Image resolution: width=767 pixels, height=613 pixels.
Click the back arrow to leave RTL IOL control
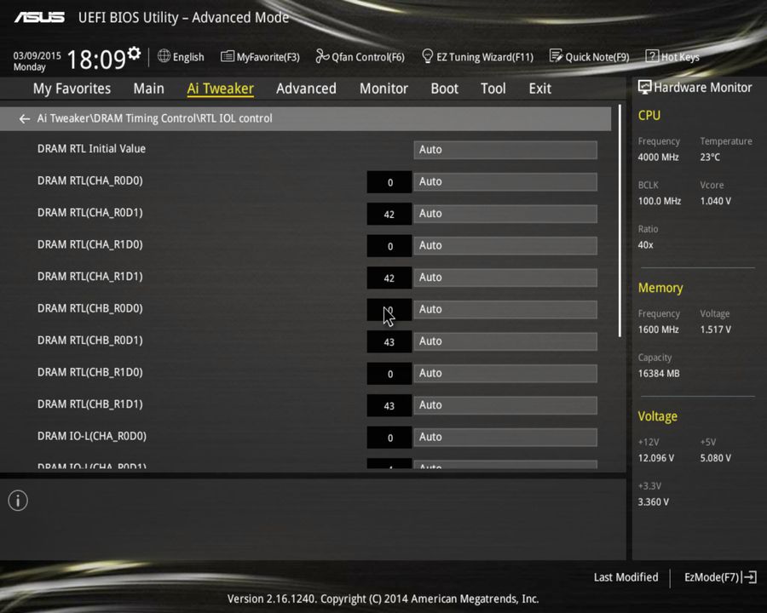point(24,118)
